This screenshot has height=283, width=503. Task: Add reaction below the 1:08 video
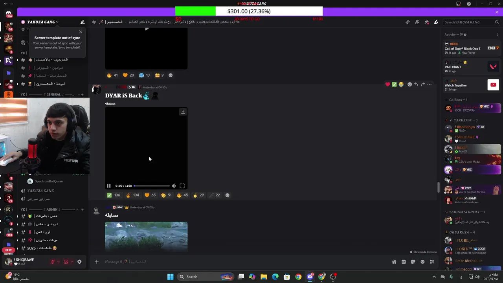click(x=227, y=195)
